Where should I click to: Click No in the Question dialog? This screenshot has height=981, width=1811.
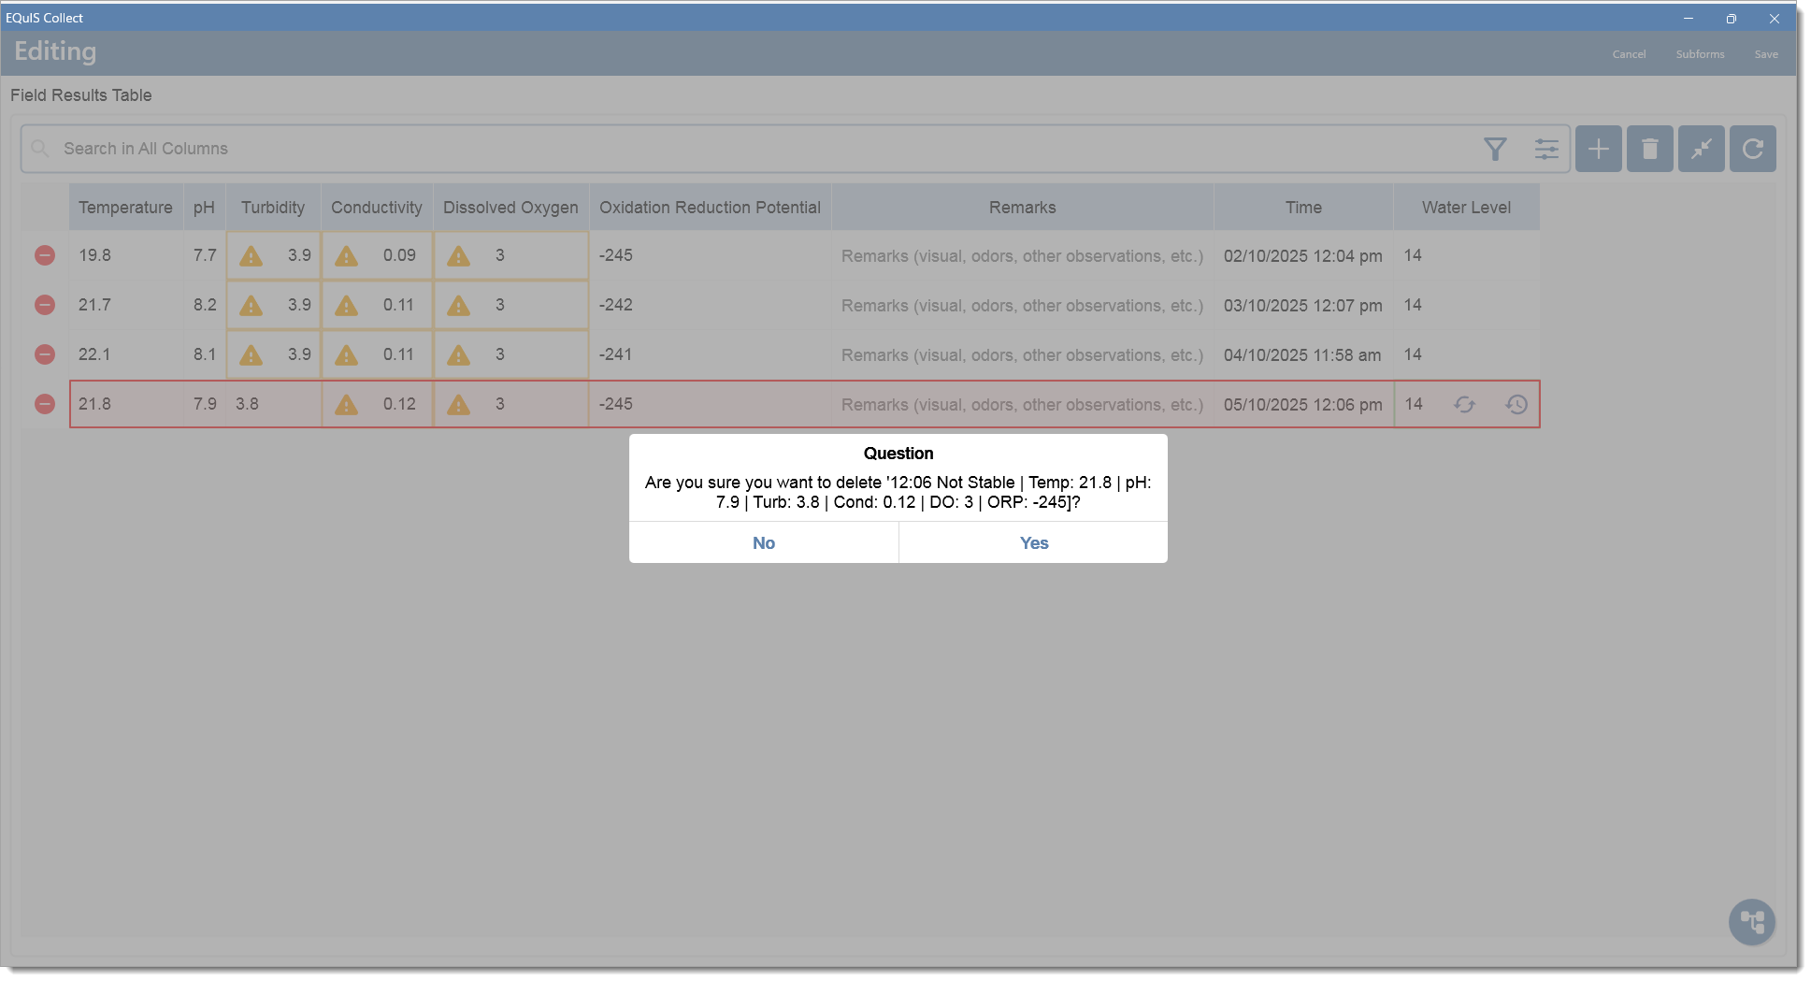tap(764, 542)
